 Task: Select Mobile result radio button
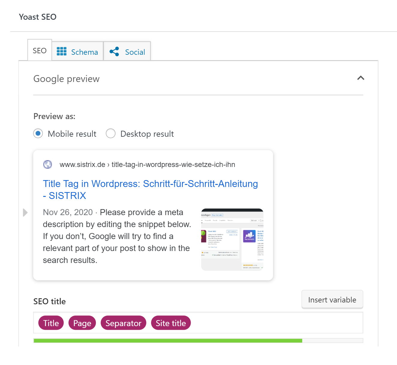point(38,133)
